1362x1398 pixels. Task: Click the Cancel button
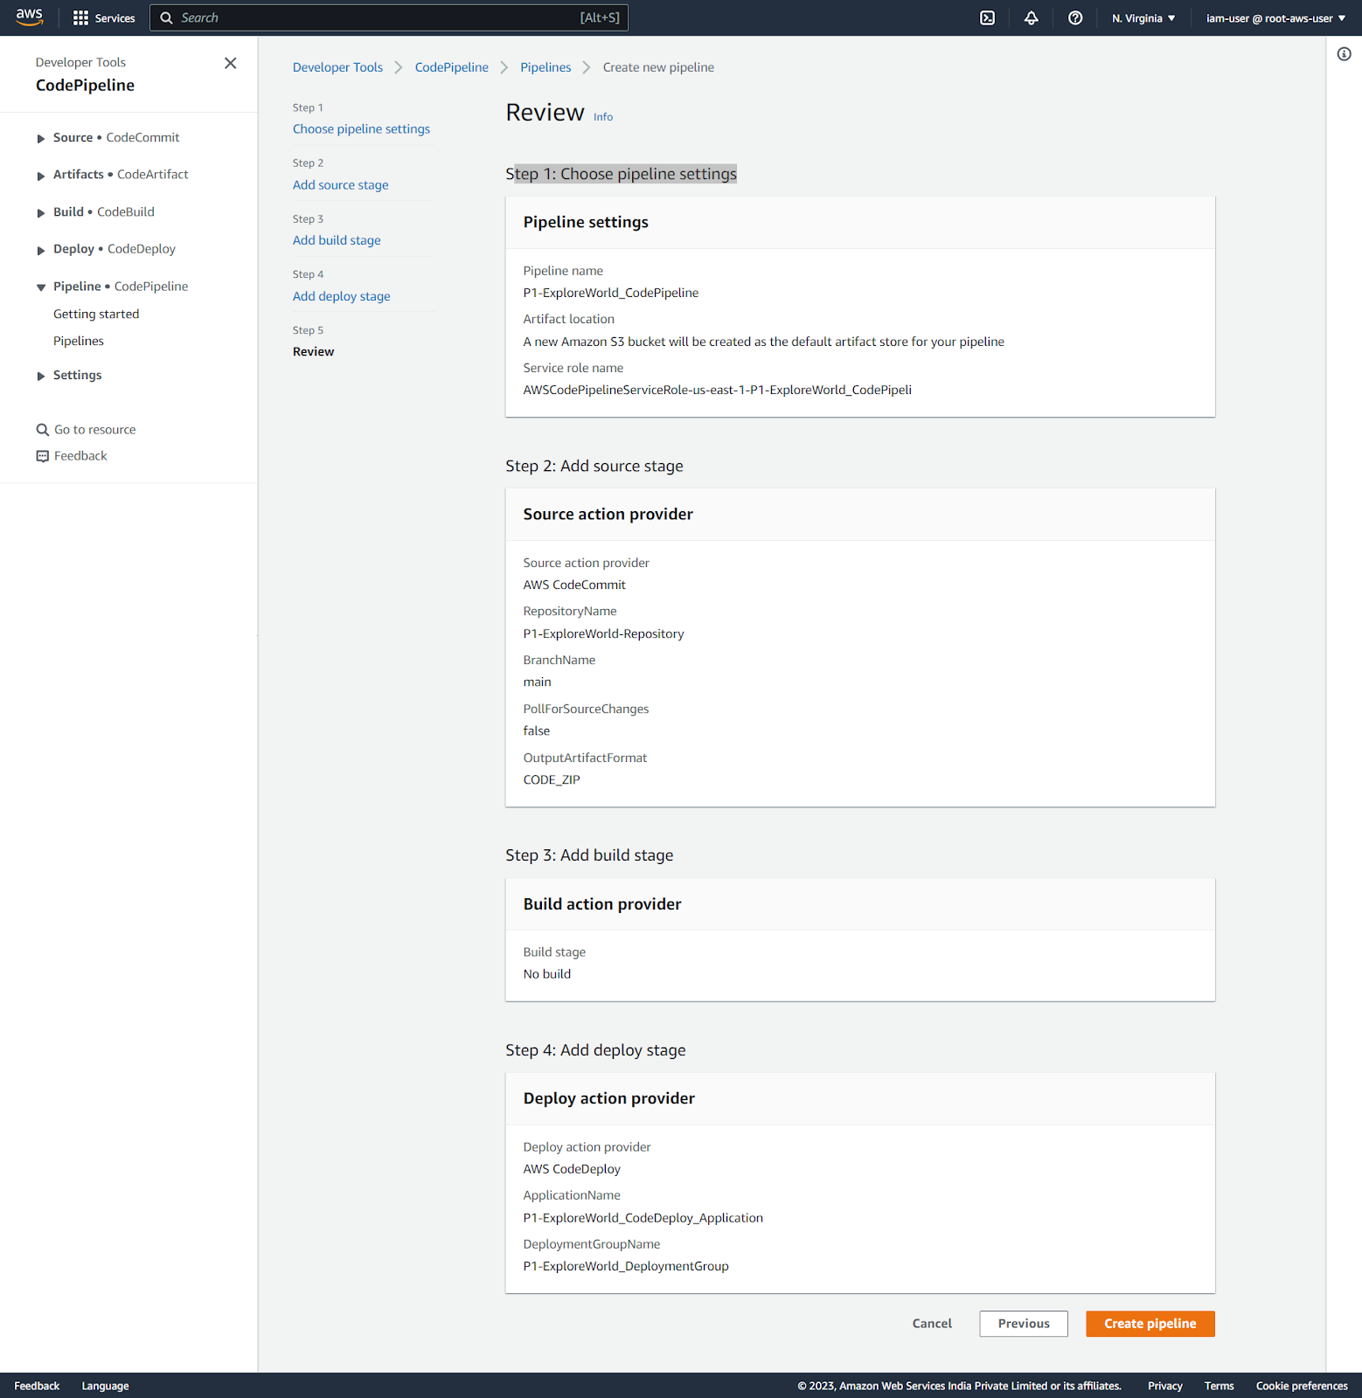coord(932,1324)
